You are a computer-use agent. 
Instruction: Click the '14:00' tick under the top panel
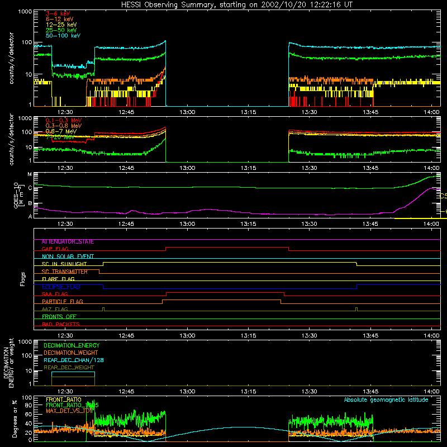(431, 112)
